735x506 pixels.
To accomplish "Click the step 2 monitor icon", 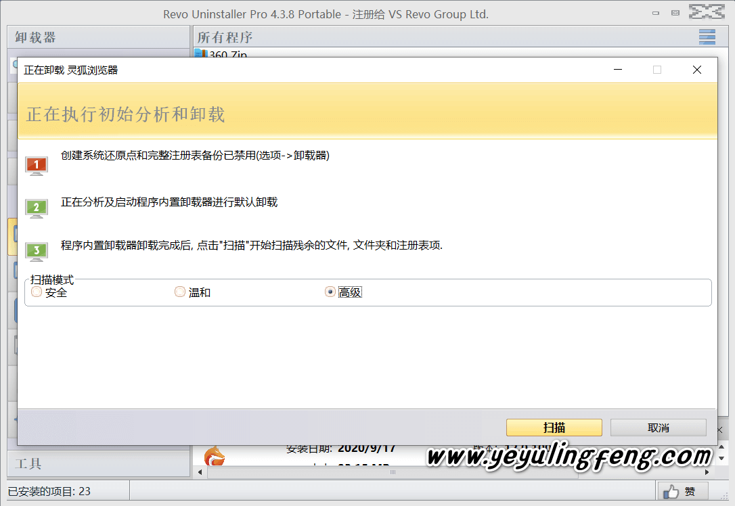I will [x=36, y=208].
